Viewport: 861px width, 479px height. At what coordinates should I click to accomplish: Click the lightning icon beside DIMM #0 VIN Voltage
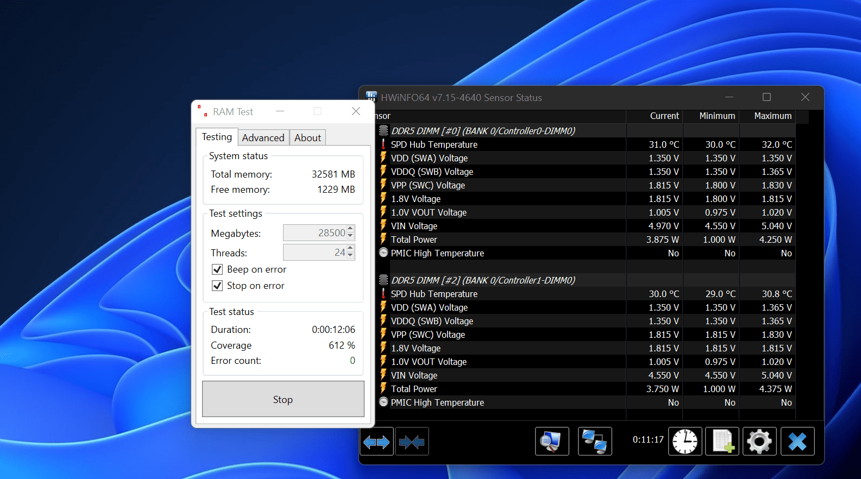[384, 225]
